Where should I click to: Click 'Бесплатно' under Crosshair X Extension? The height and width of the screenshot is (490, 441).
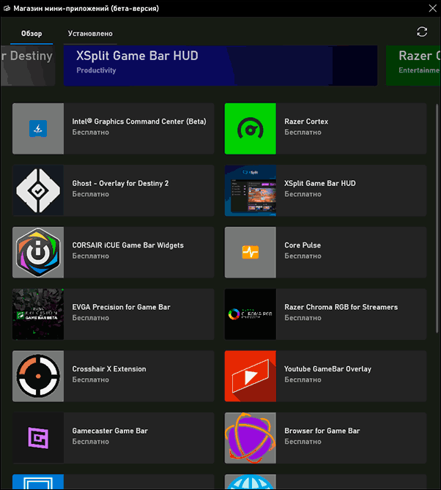point(90,379)
